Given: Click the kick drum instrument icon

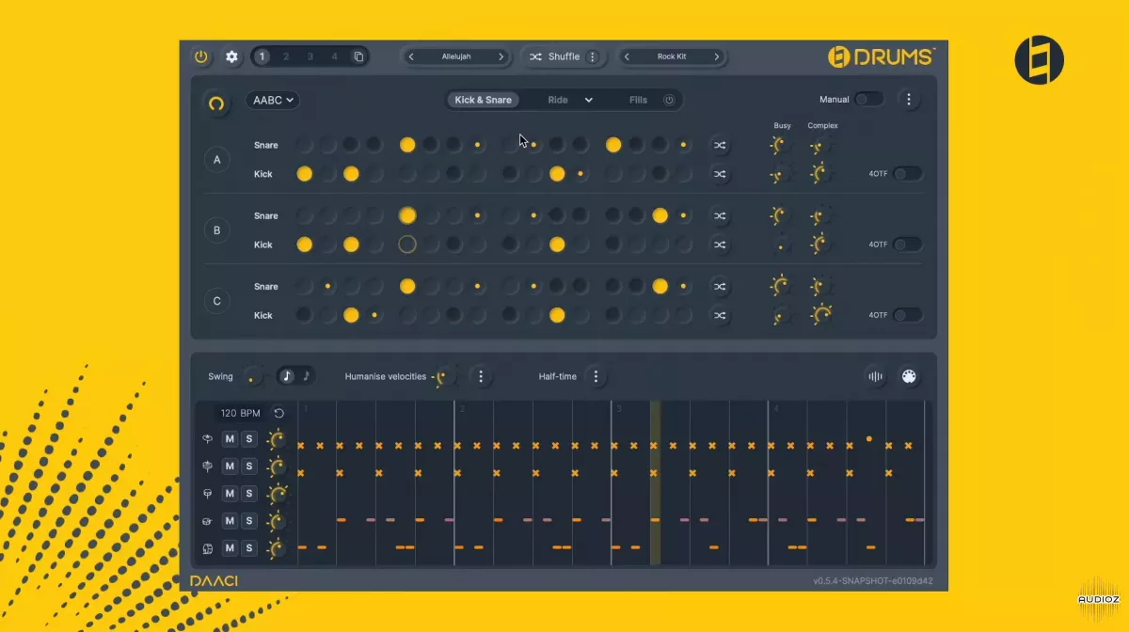Looking at the screenshot, I should pos(207,548).
